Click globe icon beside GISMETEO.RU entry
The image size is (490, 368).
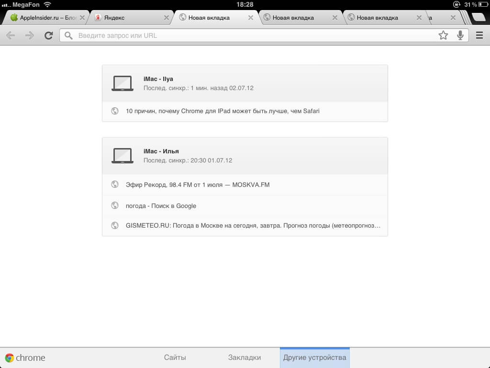click(115, 225)
